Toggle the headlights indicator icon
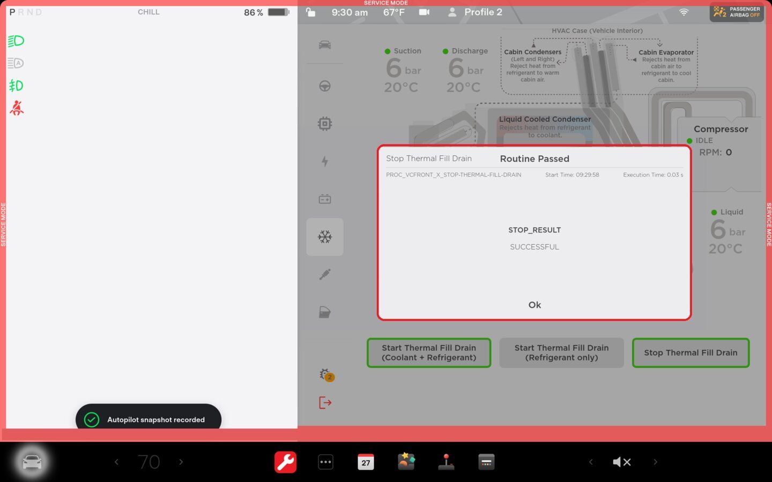 coord(16,41)
